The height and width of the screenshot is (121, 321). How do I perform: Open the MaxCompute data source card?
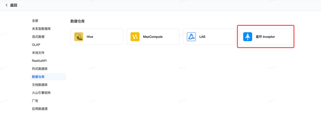[153, 37]
